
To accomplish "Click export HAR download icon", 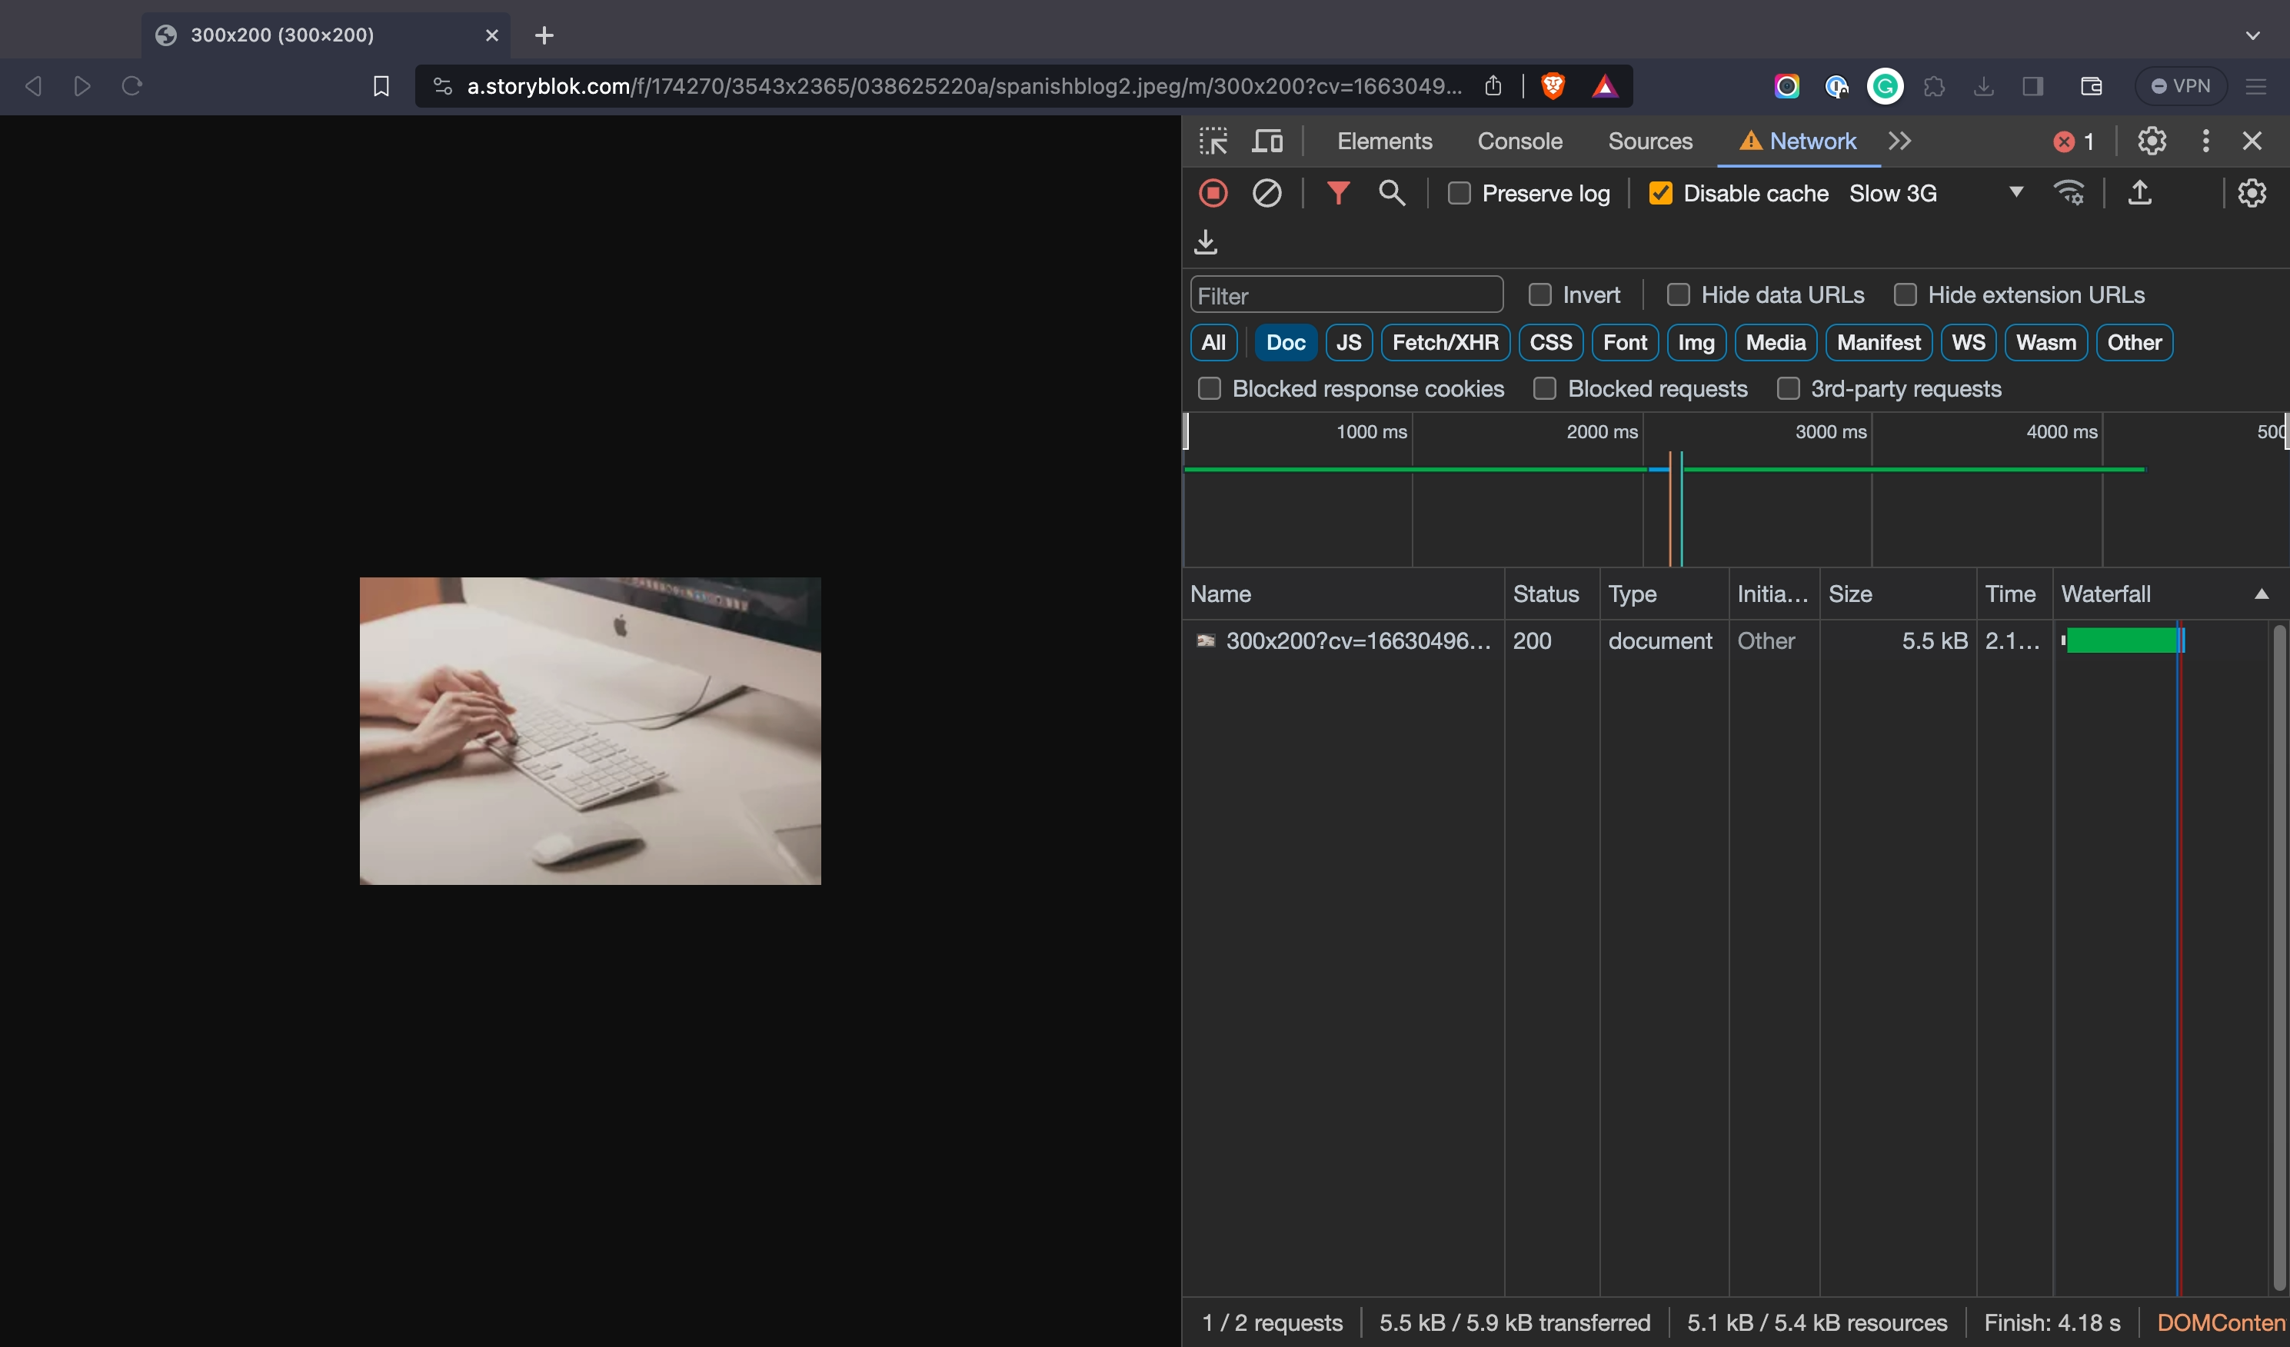I will [x=1206, y=241].
